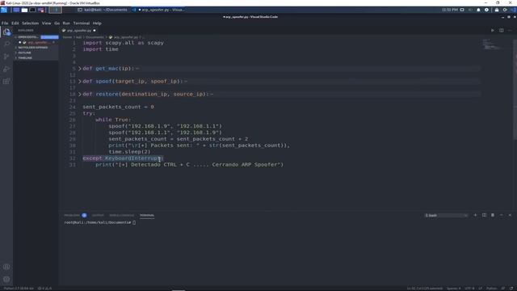This screenshot has width=517, height=291.
Task: Open the Source Control view
Action: [x=6, y=57]
